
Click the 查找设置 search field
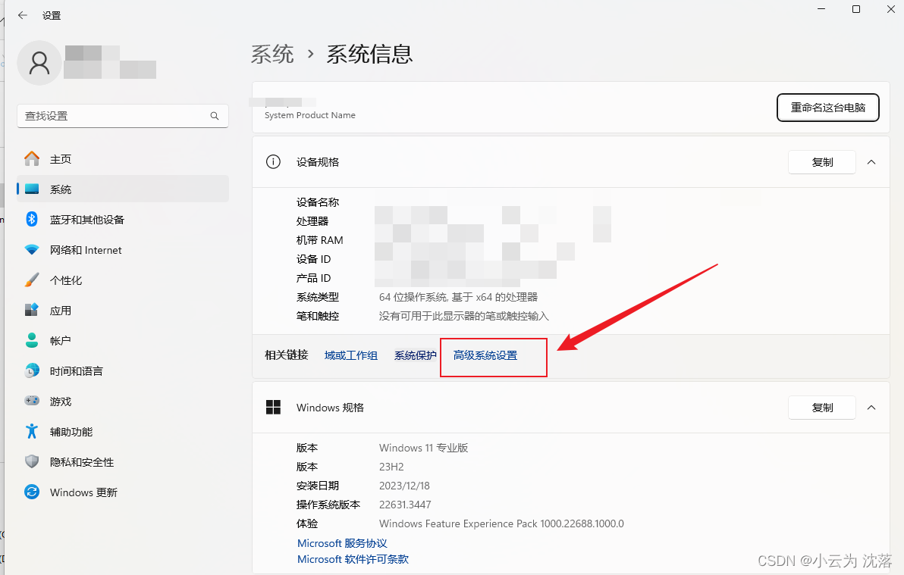(123, 116)
